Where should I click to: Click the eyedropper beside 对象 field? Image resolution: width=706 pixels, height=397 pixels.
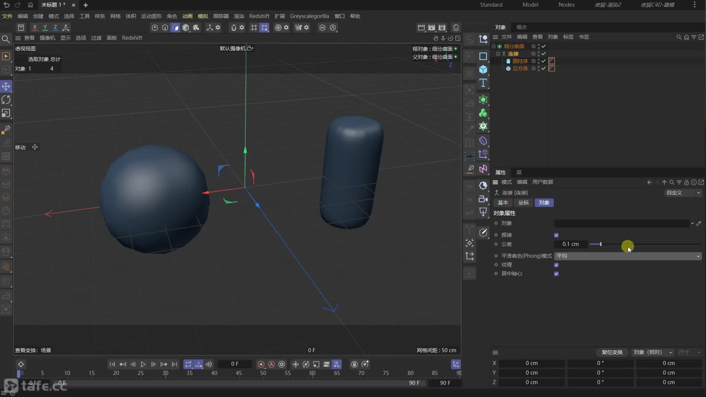click(699, 223)
